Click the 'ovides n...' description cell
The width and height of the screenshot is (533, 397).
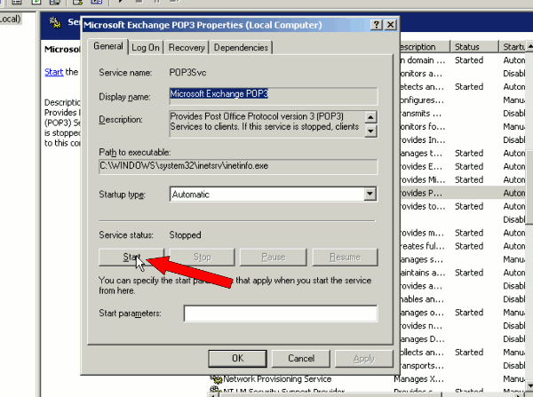[421, 326]
